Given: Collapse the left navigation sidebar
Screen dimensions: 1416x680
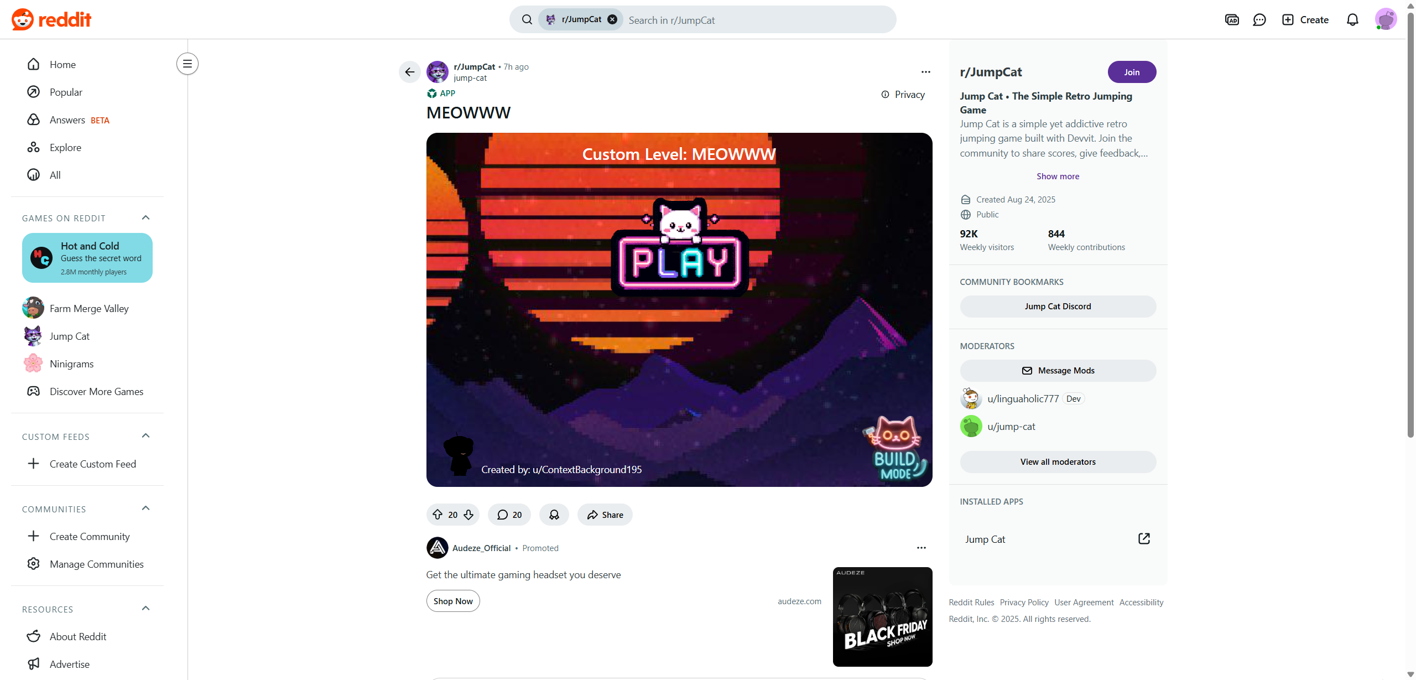Looking at the screenshot, I should [188, 64].
